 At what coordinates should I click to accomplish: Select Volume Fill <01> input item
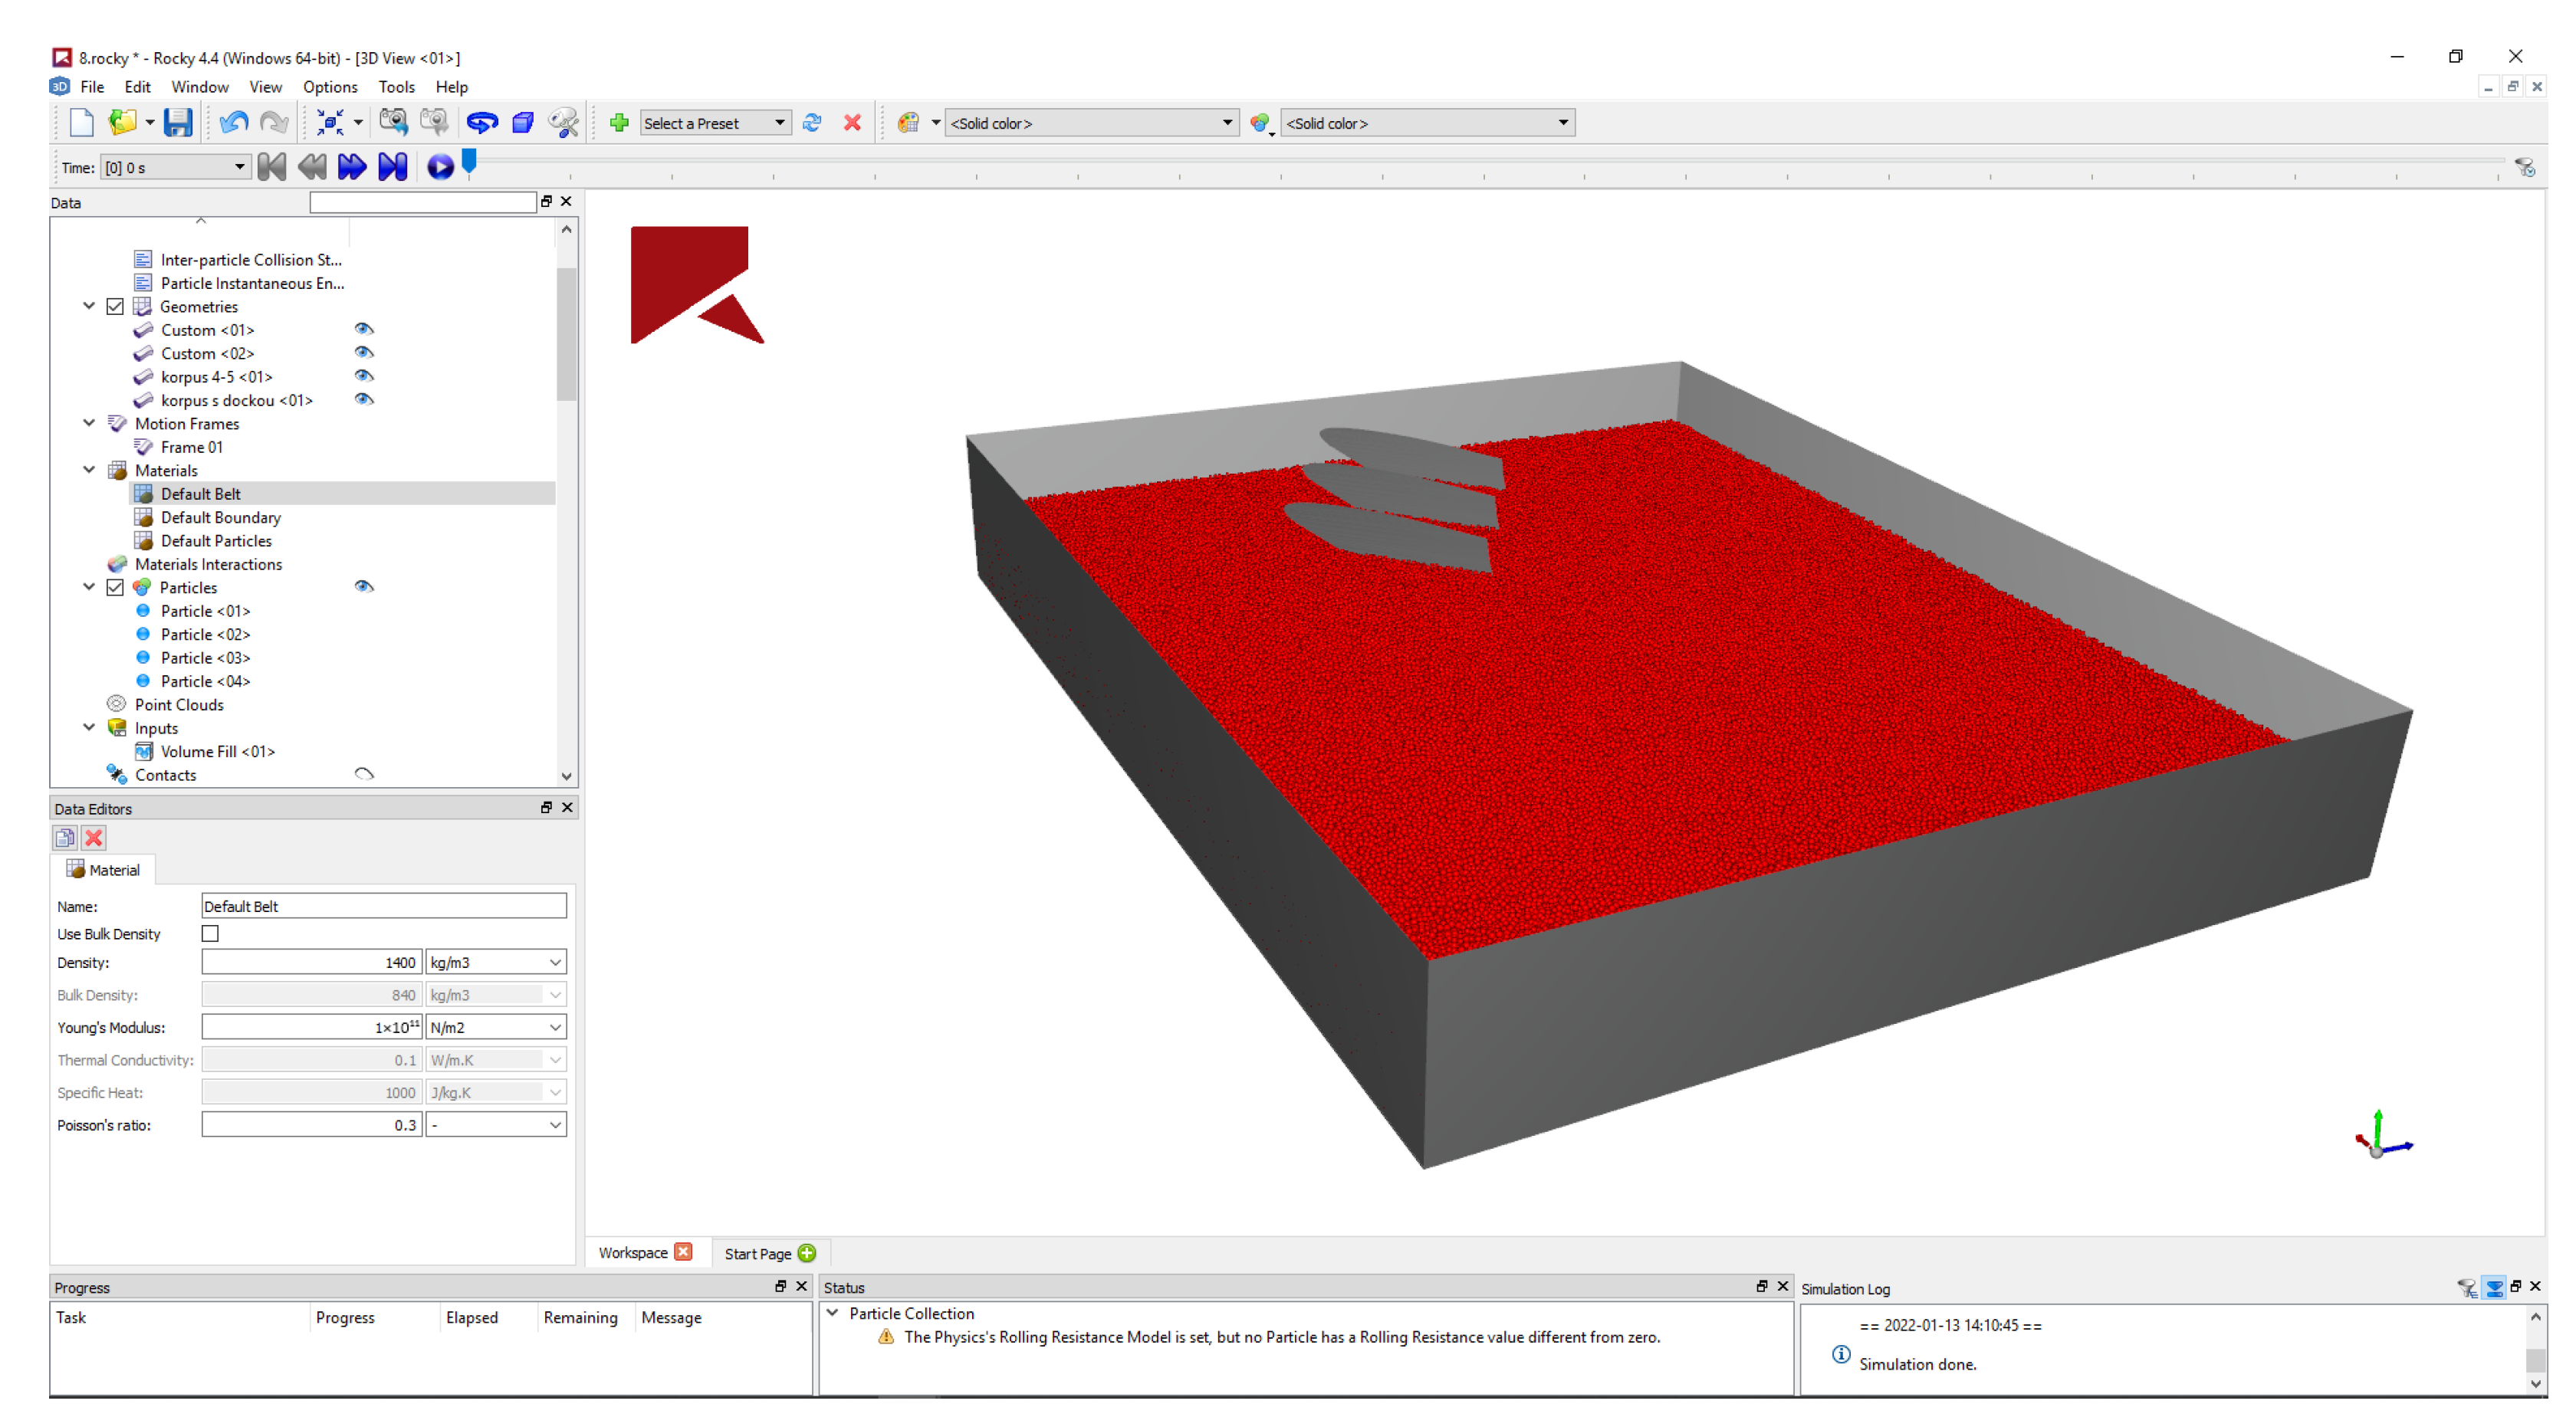tap(217, 752)
